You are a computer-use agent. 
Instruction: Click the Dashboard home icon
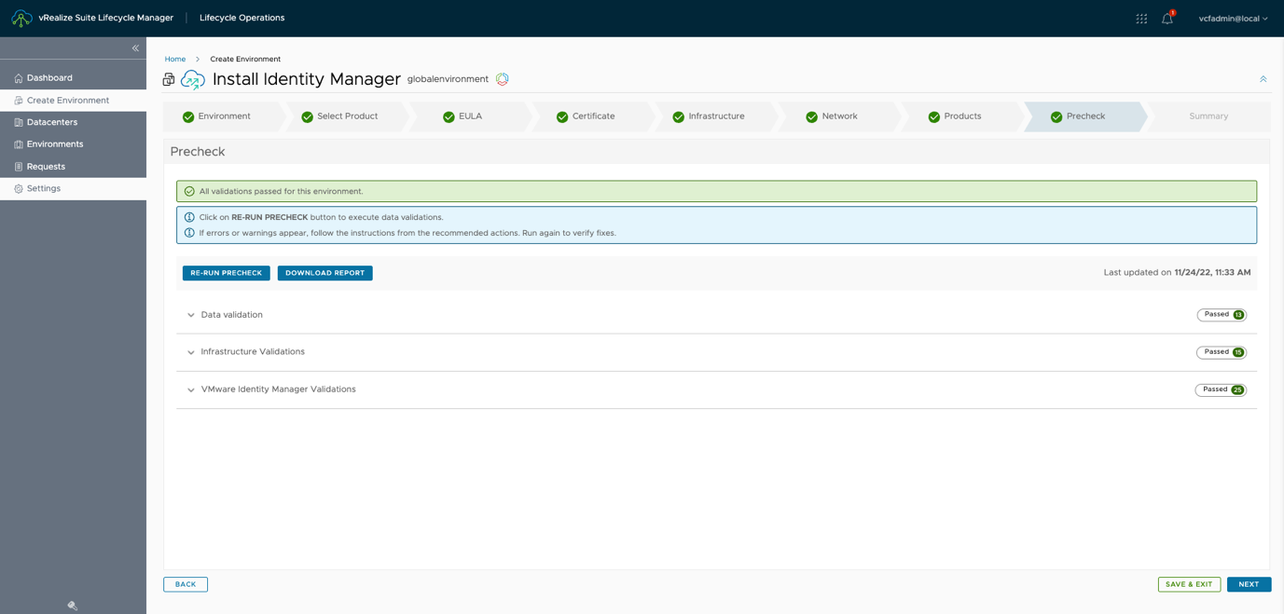pyautogui.click(x=18, y=78)
